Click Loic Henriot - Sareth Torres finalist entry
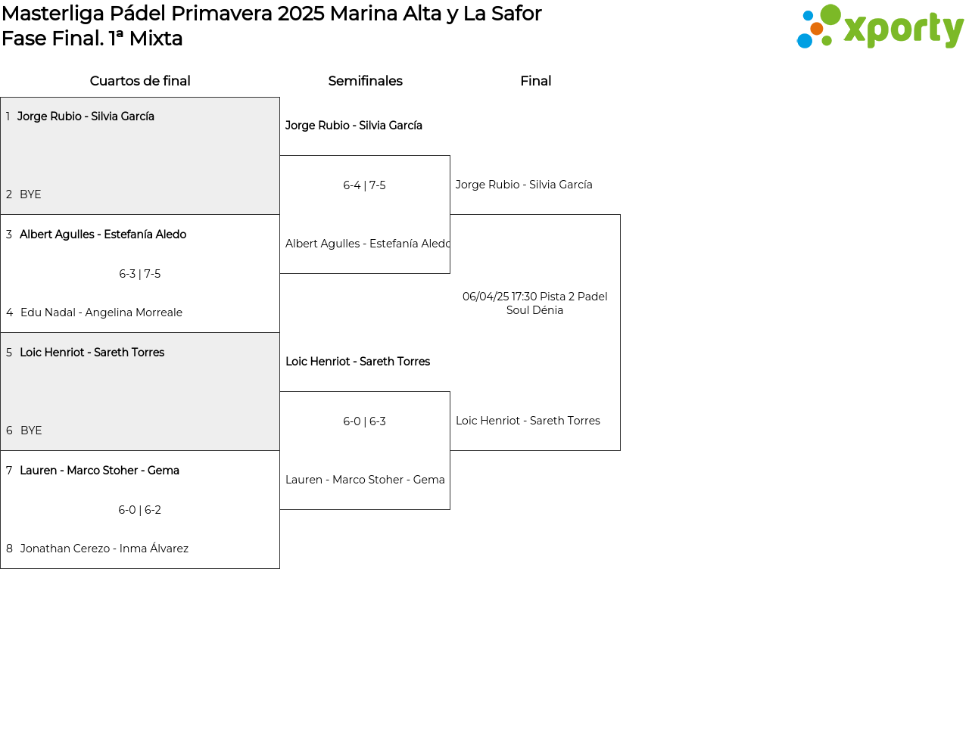The height and width of the screenshot is (743, 969). pos(528,421)
